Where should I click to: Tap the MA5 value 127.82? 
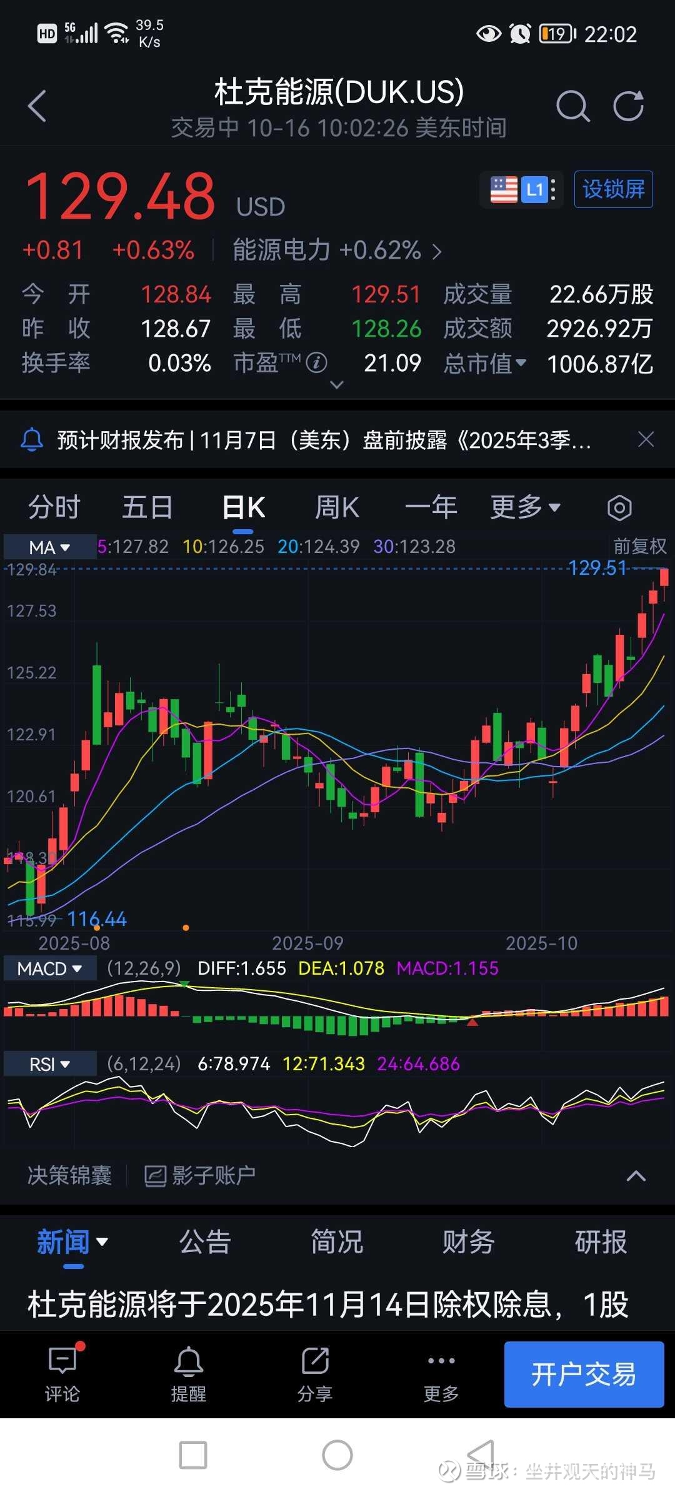tap(133, 547)
